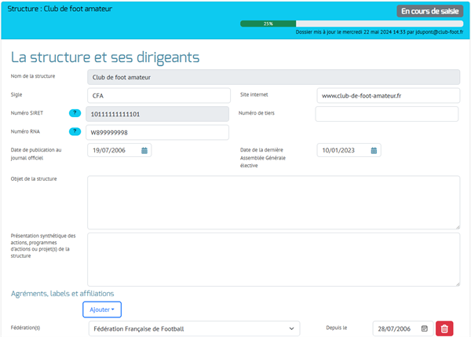Select the empty Numéro de tiers field
This screenshot has height=337, width=471.
[x=386, y=114]
